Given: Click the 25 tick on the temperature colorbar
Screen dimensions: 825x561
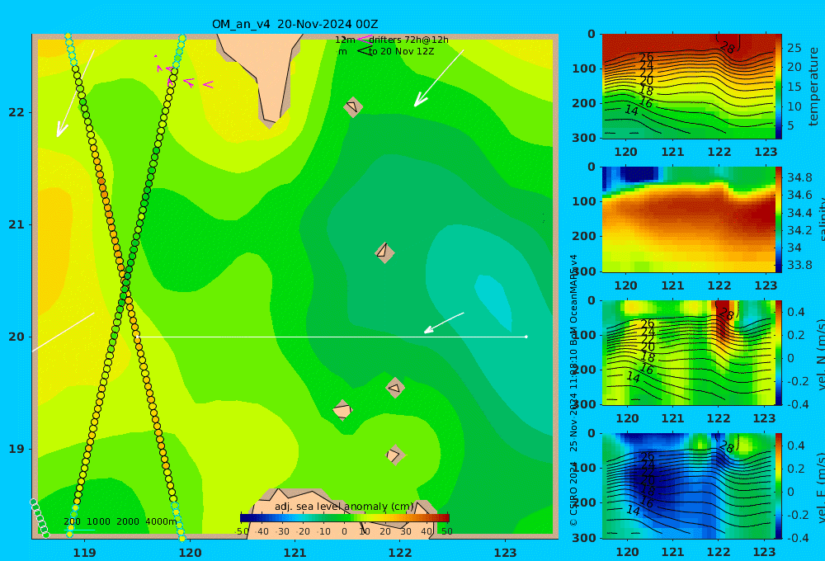Looking at the screenshot, I should point(794,48).
